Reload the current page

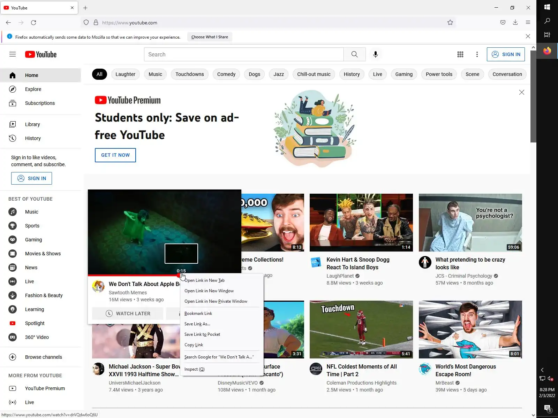click(x=33, y=23)
